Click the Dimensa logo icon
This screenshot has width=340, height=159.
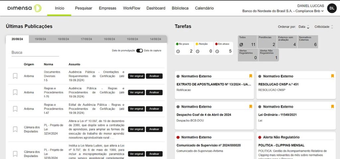point(38,8)
